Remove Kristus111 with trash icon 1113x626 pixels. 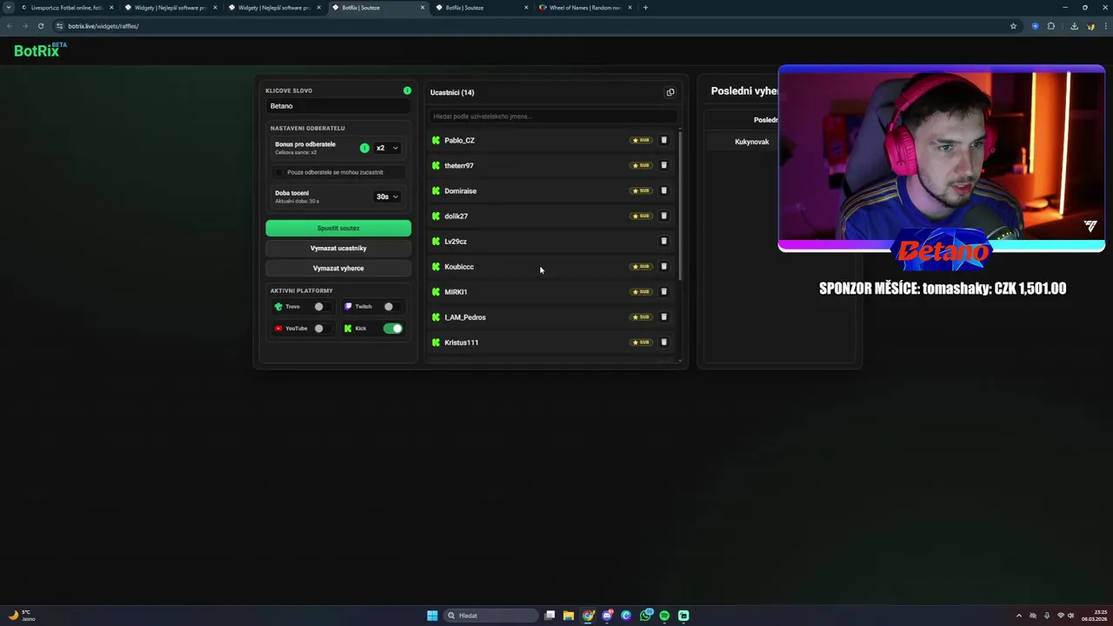[x=663, y=342]
